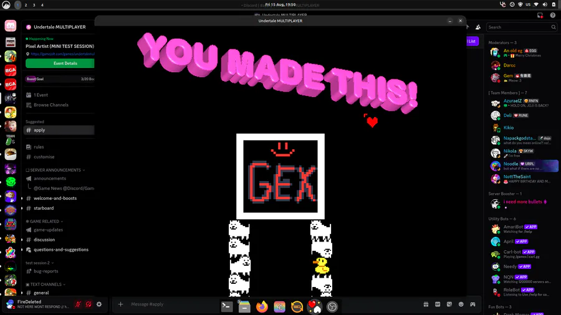Open volume control in system tray
Screen dimensions: 561x315
point(545,4)
